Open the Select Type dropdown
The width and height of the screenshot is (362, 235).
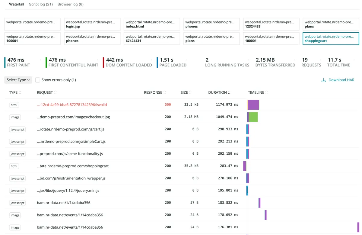18,80
